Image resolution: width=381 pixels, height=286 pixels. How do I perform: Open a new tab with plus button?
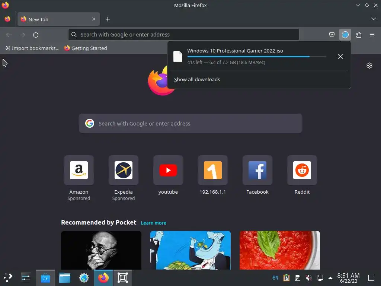108,19
